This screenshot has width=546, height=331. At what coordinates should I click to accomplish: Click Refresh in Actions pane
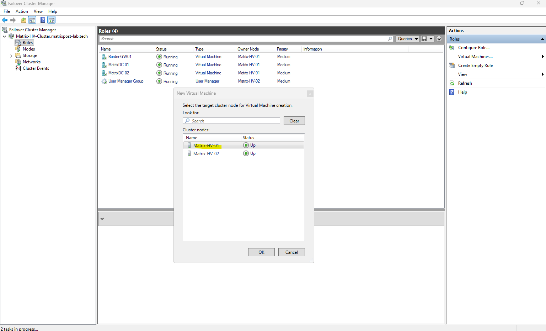pyautogui.click(x=465, y=83)
